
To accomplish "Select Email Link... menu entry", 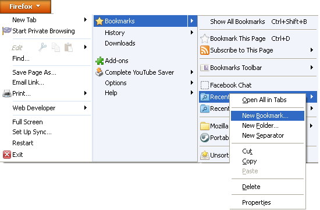I will pyautogui.click(x=28, y=82).
